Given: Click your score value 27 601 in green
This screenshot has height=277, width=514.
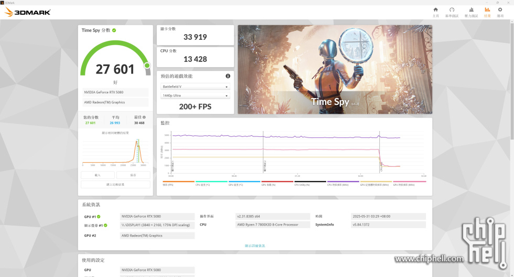Looking at the screenshot, I should (x=90, y=123).
